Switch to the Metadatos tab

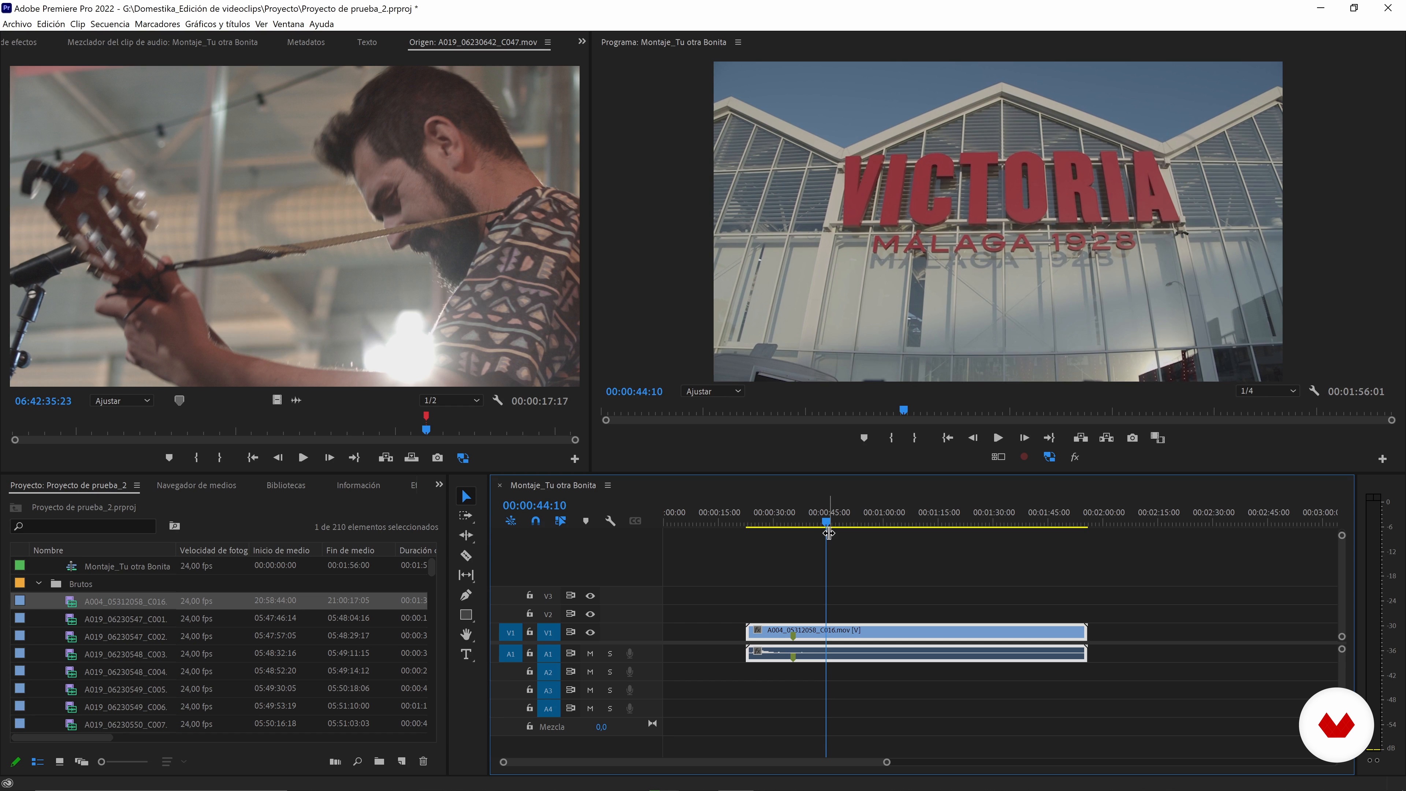pos(306,42)
